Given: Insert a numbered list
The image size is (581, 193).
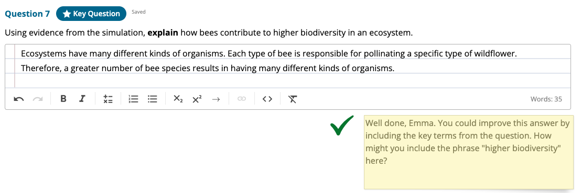Looking at the screenshot, I should tap(133, 99).
